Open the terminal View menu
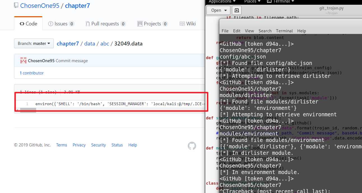Screen dimensions: 362x193 [x=249, y=31]
